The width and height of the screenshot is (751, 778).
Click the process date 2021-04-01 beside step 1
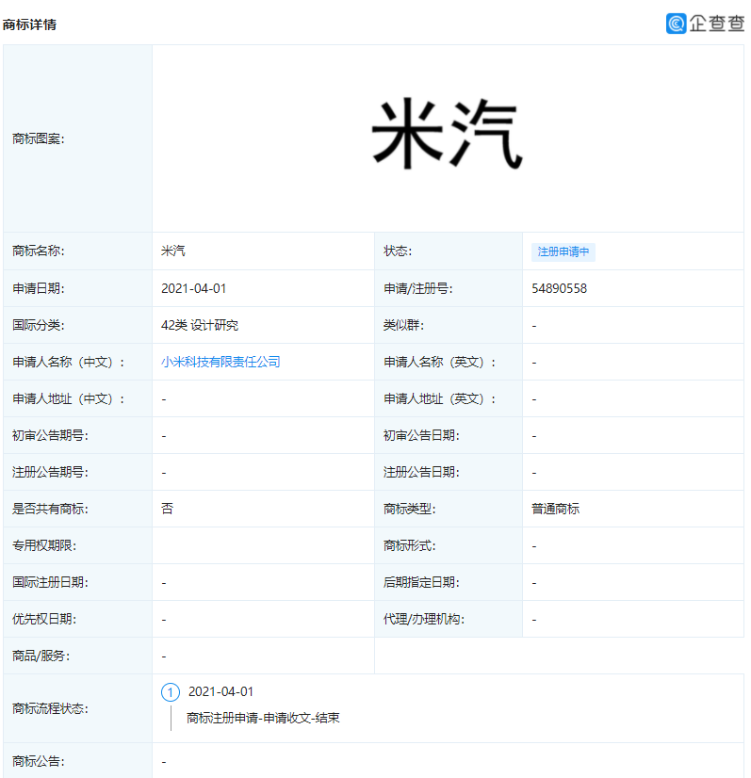point(220,691)
